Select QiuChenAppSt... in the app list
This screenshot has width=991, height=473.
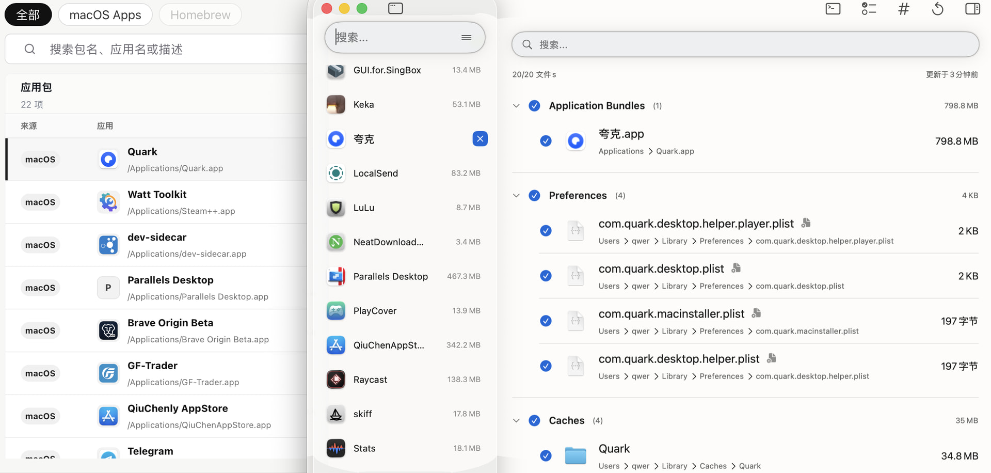[404, 345]
